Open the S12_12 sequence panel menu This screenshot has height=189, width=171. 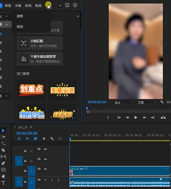31,127
